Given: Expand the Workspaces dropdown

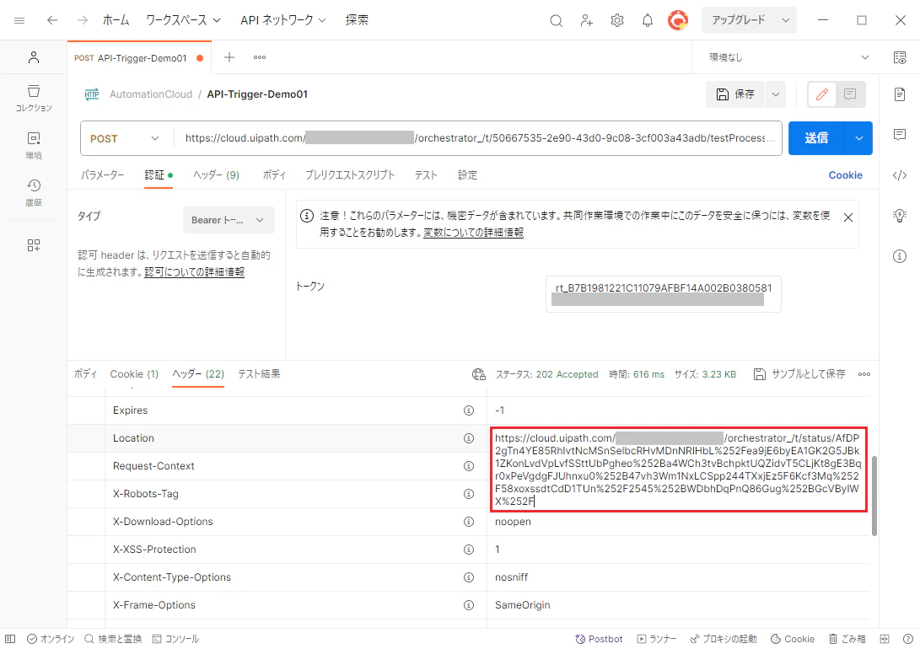Looking at the screenshot, I should coord(183,20).
